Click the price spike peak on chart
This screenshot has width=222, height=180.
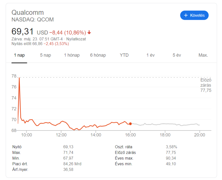coord(19,78)
